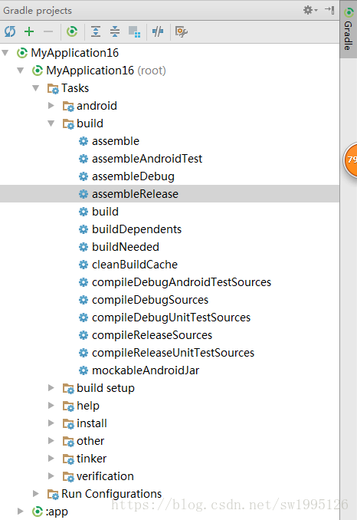
Task: Collapse the build task group
Action: point(51,123)
